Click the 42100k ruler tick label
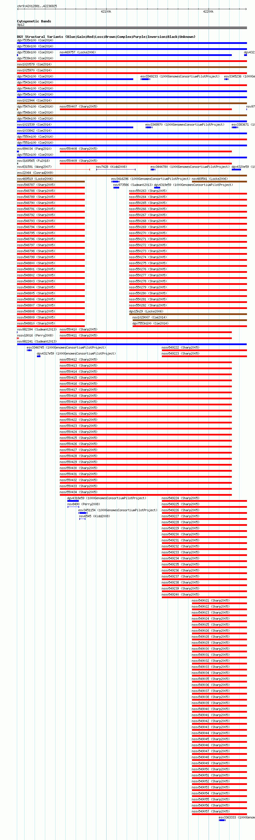Viewport: 255px width, 840px height. pyautogui.click(x=106, y=12)
